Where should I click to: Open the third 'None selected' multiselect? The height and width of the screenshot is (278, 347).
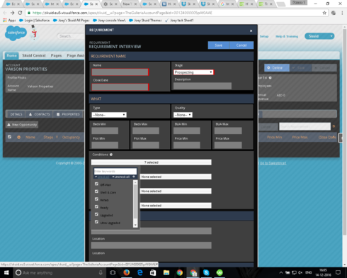pos(176,206)
